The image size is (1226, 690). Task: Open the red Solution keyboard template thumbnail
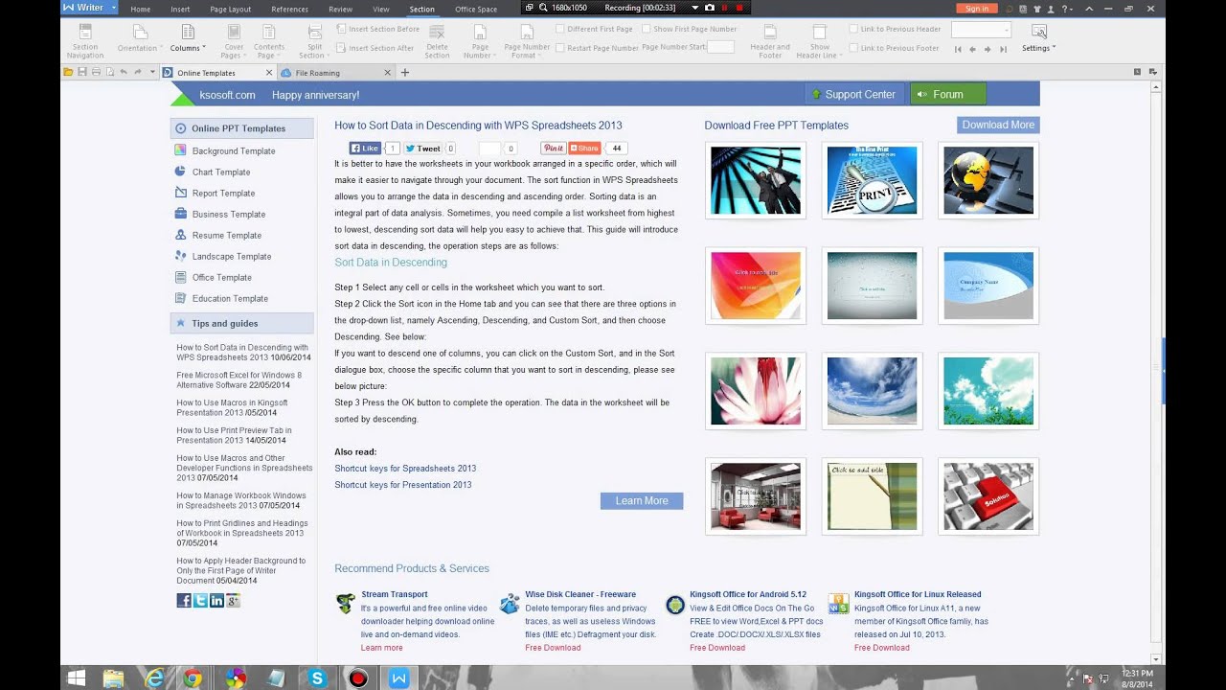click(x=988, y=496)
